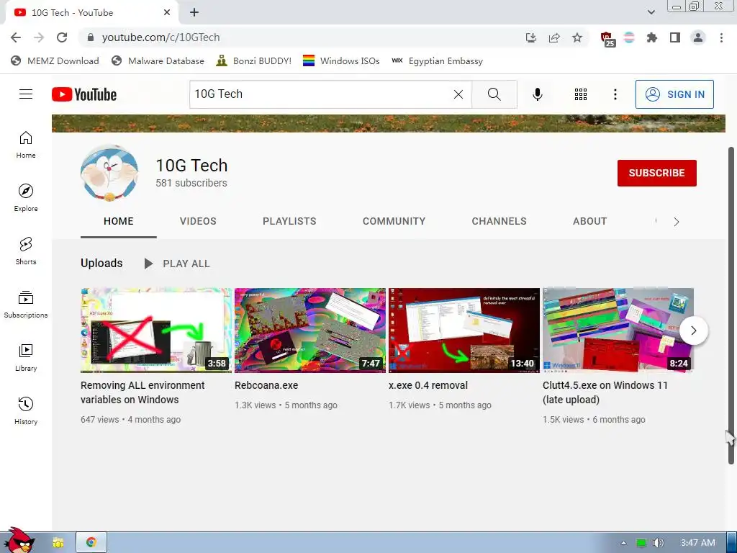Click the 10G Tech channel avatar
The height and width of the screenshot is (553, 737).
click(x=109, y=174)
